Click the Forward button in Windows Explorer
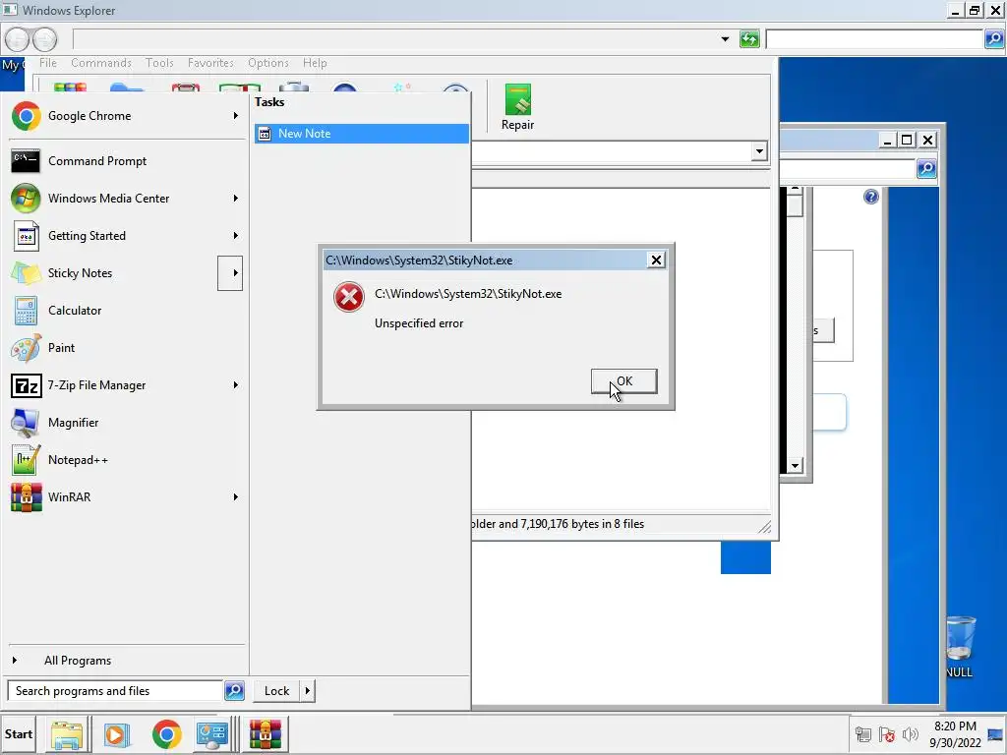 (45, 39)
